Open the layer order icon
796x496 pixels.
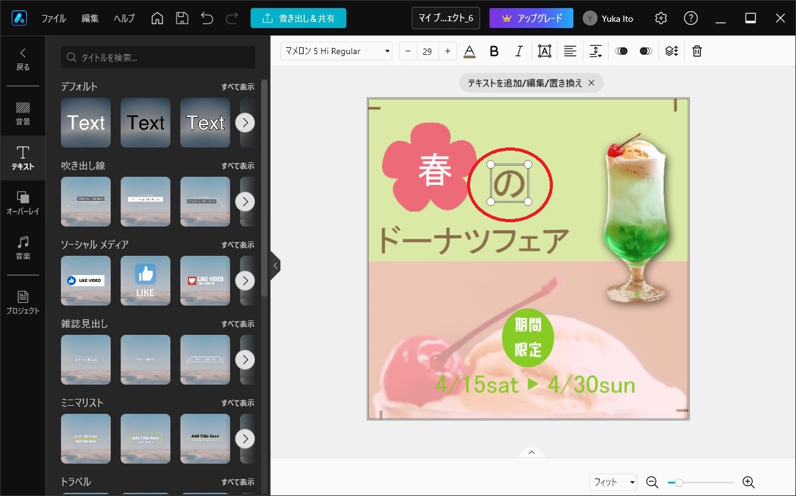pos(671,52)
